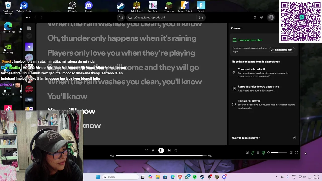Open Crab Game desktop shortcut
This screenshot has height=181, width=322.
point(153,7)
